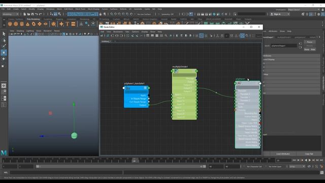Image resolution: width=325 pixels, height=183 pixels.
Task: Show output connections in the Node Editor toolbar
Action: pyautogui.click(x=121, y=36)
